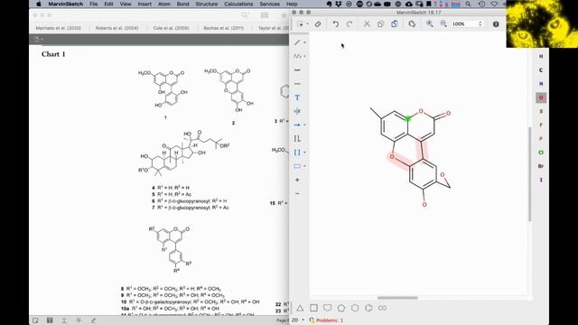Select Phosphorus atom from element bar
This screenshot has width=578, height=325.
click(x=541, y=138)
